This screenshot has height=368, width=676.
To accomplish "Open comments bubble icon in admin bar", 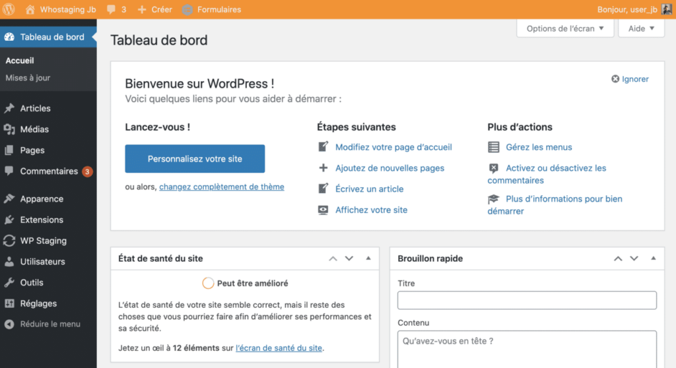I will tap(111, 9).
